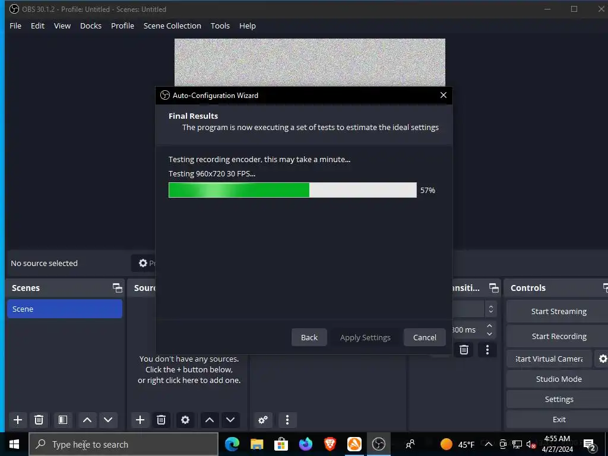Open advanced audio properties gears icon

tap(263, 420)
